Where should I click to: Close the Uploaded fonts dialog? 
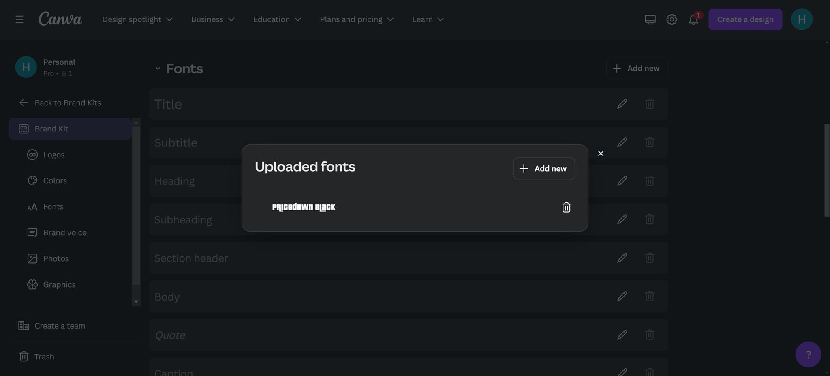pos(601,153)
